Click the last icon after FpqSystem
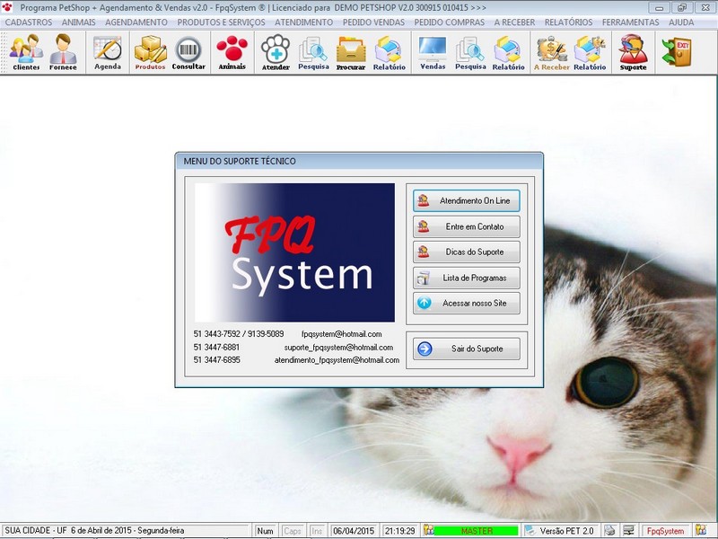 coord(701,530)
